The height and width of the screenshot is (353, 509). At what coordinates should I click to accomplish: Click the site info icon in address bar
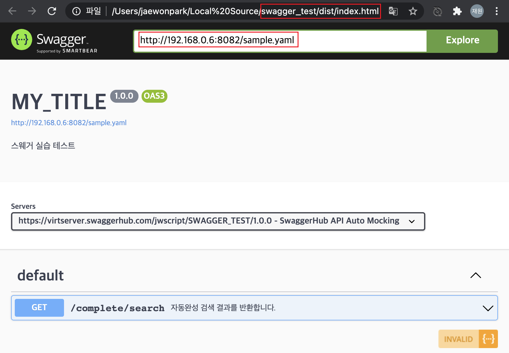[76, 11]
